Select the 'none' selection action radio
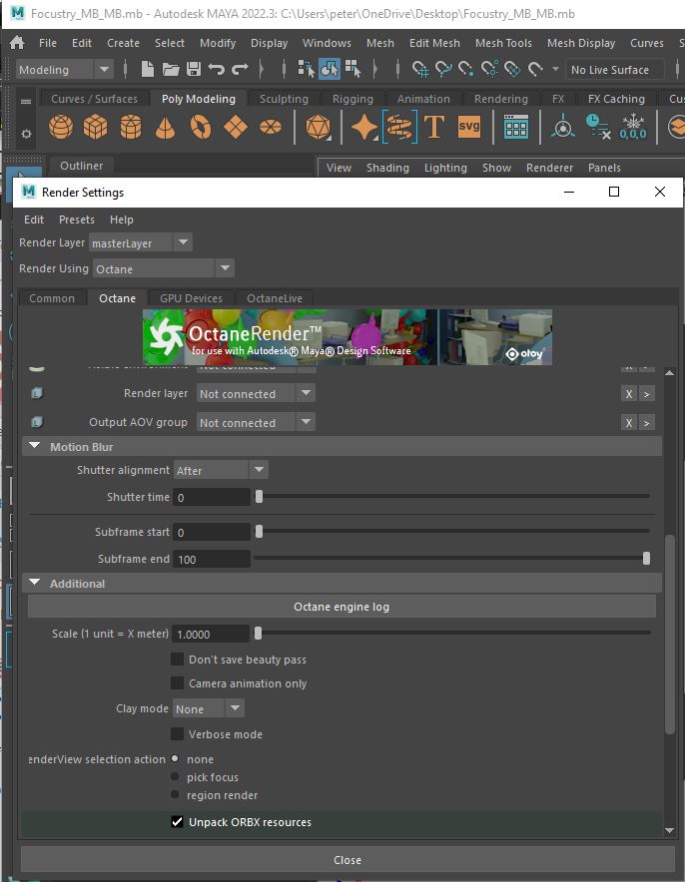The height and width of the screenshot is (882, 685). coord(175,759)
